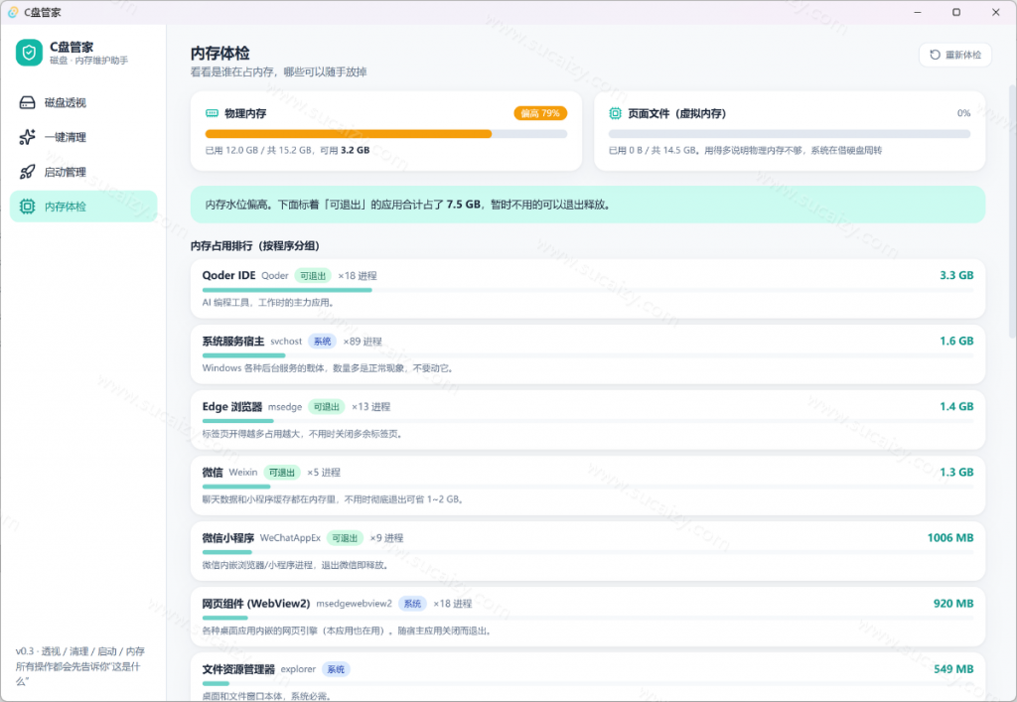
Task: Click the 物理内存 orange usage bar
Action: [349, 134]
